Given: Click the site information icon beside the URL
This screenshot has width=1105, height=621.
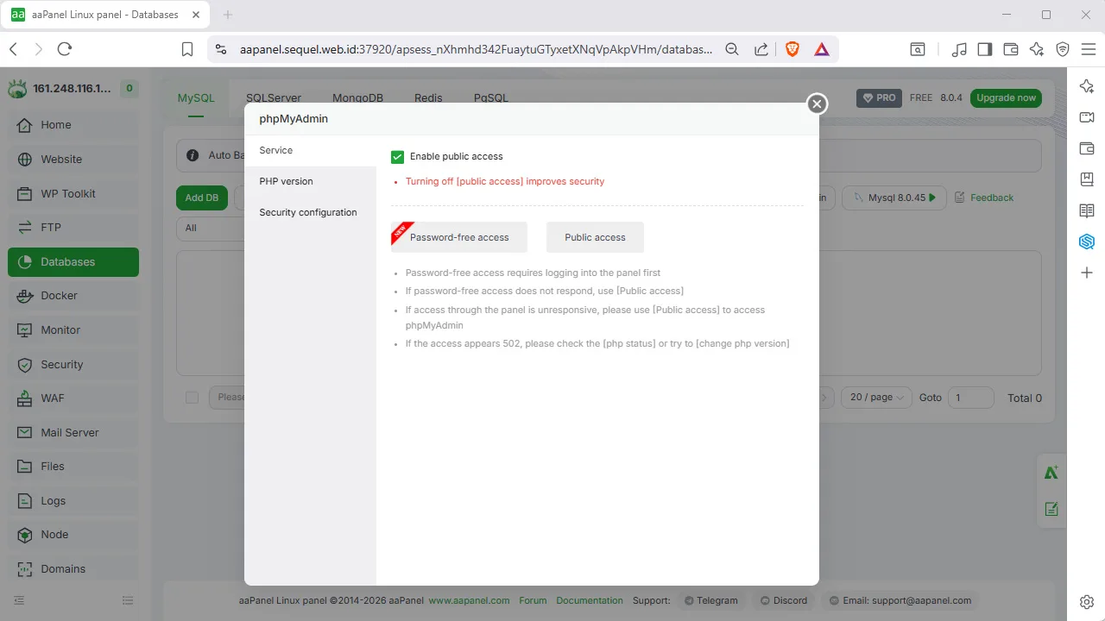Looking at the screenshot, I should point(221,49).
